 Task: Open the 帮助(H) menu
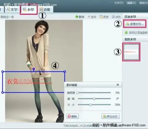click(x=144, y=3)
